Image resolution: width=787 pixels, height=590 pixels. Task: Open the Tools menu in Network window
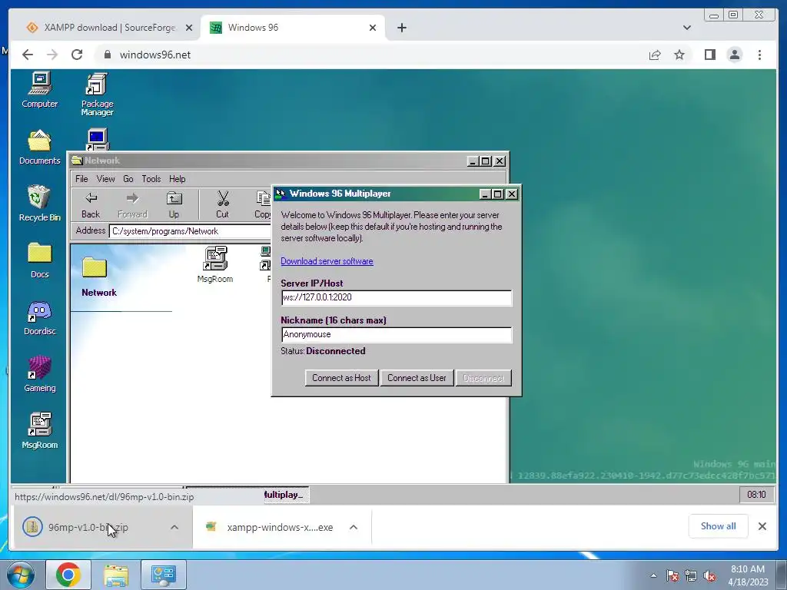click(x=151, y=178)
